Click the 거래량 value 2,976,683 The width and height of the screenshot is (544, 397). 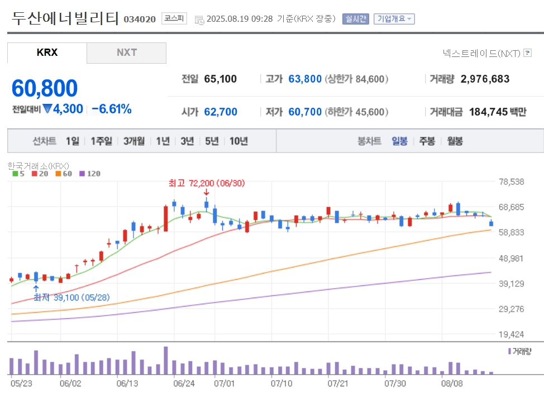coord(485,79)
